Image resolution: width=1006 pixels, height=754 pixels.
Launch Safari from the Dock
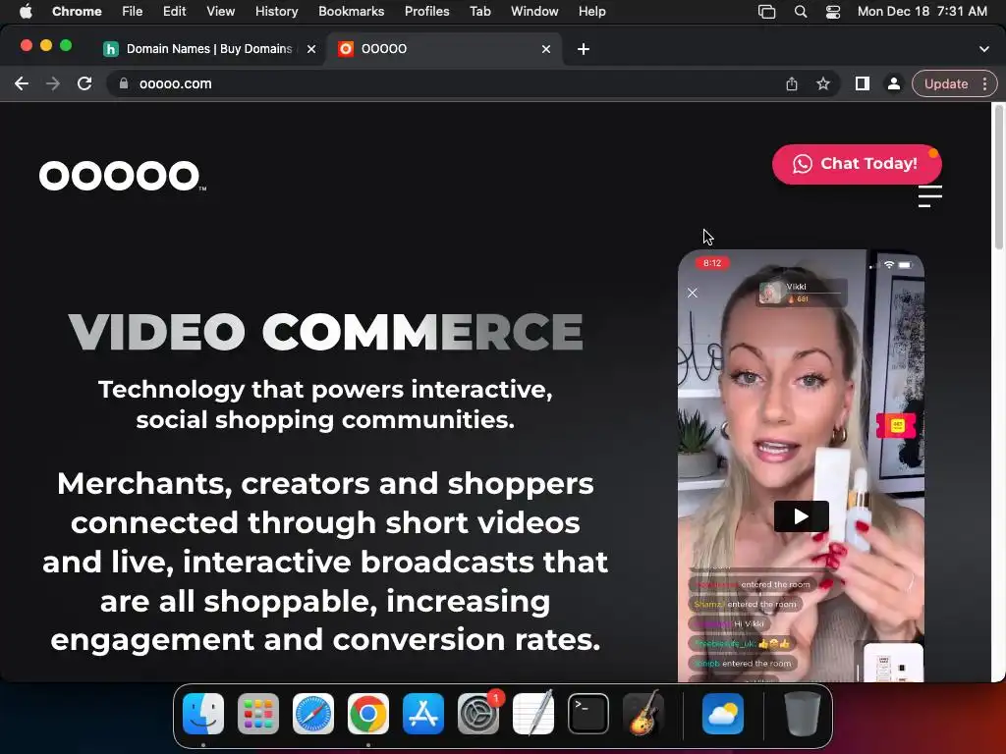[313, 714]
